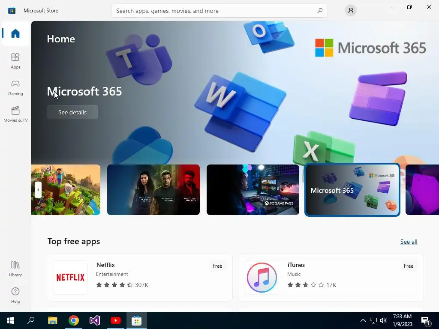Click Free button on iTunes card

[409, 266]
